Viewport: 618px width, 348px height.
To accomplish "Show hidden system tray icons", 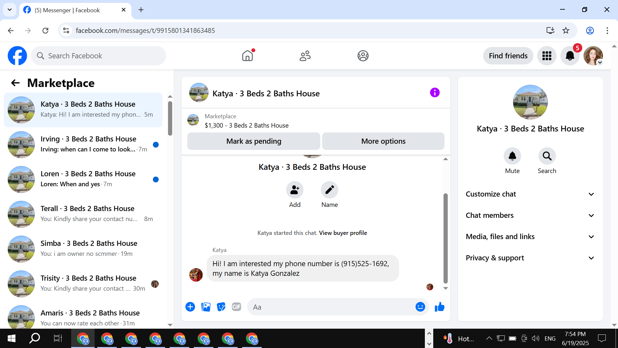I will point(489,338).
